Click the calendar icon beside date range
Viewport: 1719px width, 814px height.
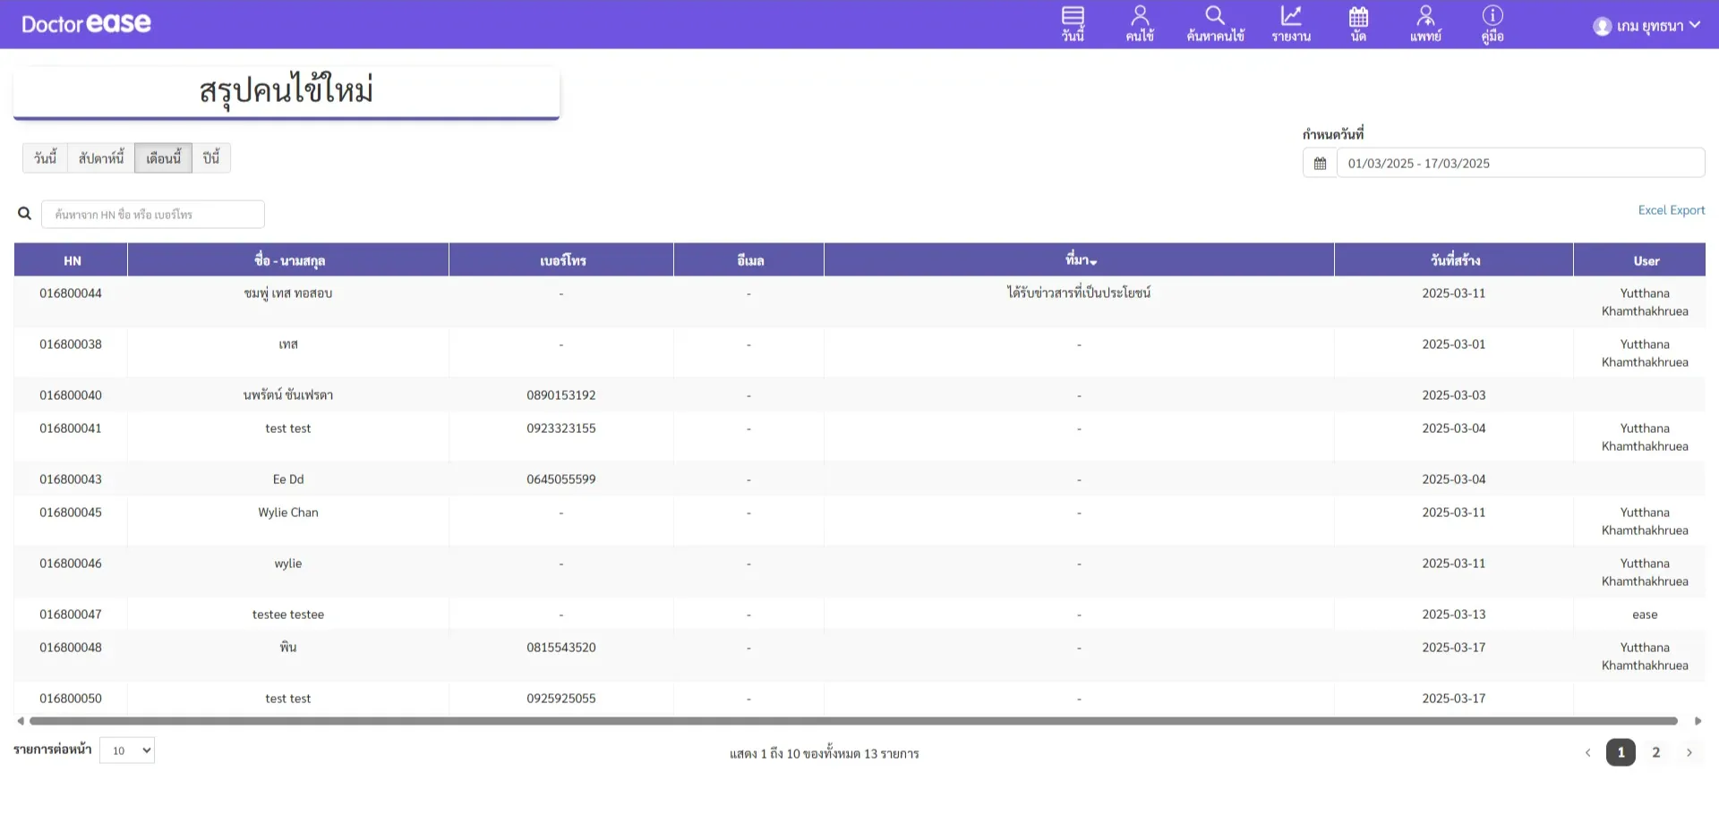click(1320, 164)
